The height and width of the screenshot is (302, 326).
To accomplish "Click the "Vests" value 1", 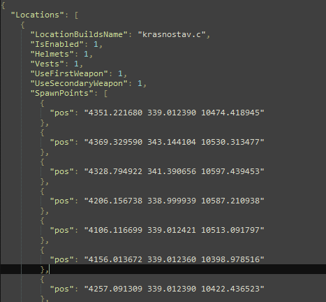I will tap(76, 64).
